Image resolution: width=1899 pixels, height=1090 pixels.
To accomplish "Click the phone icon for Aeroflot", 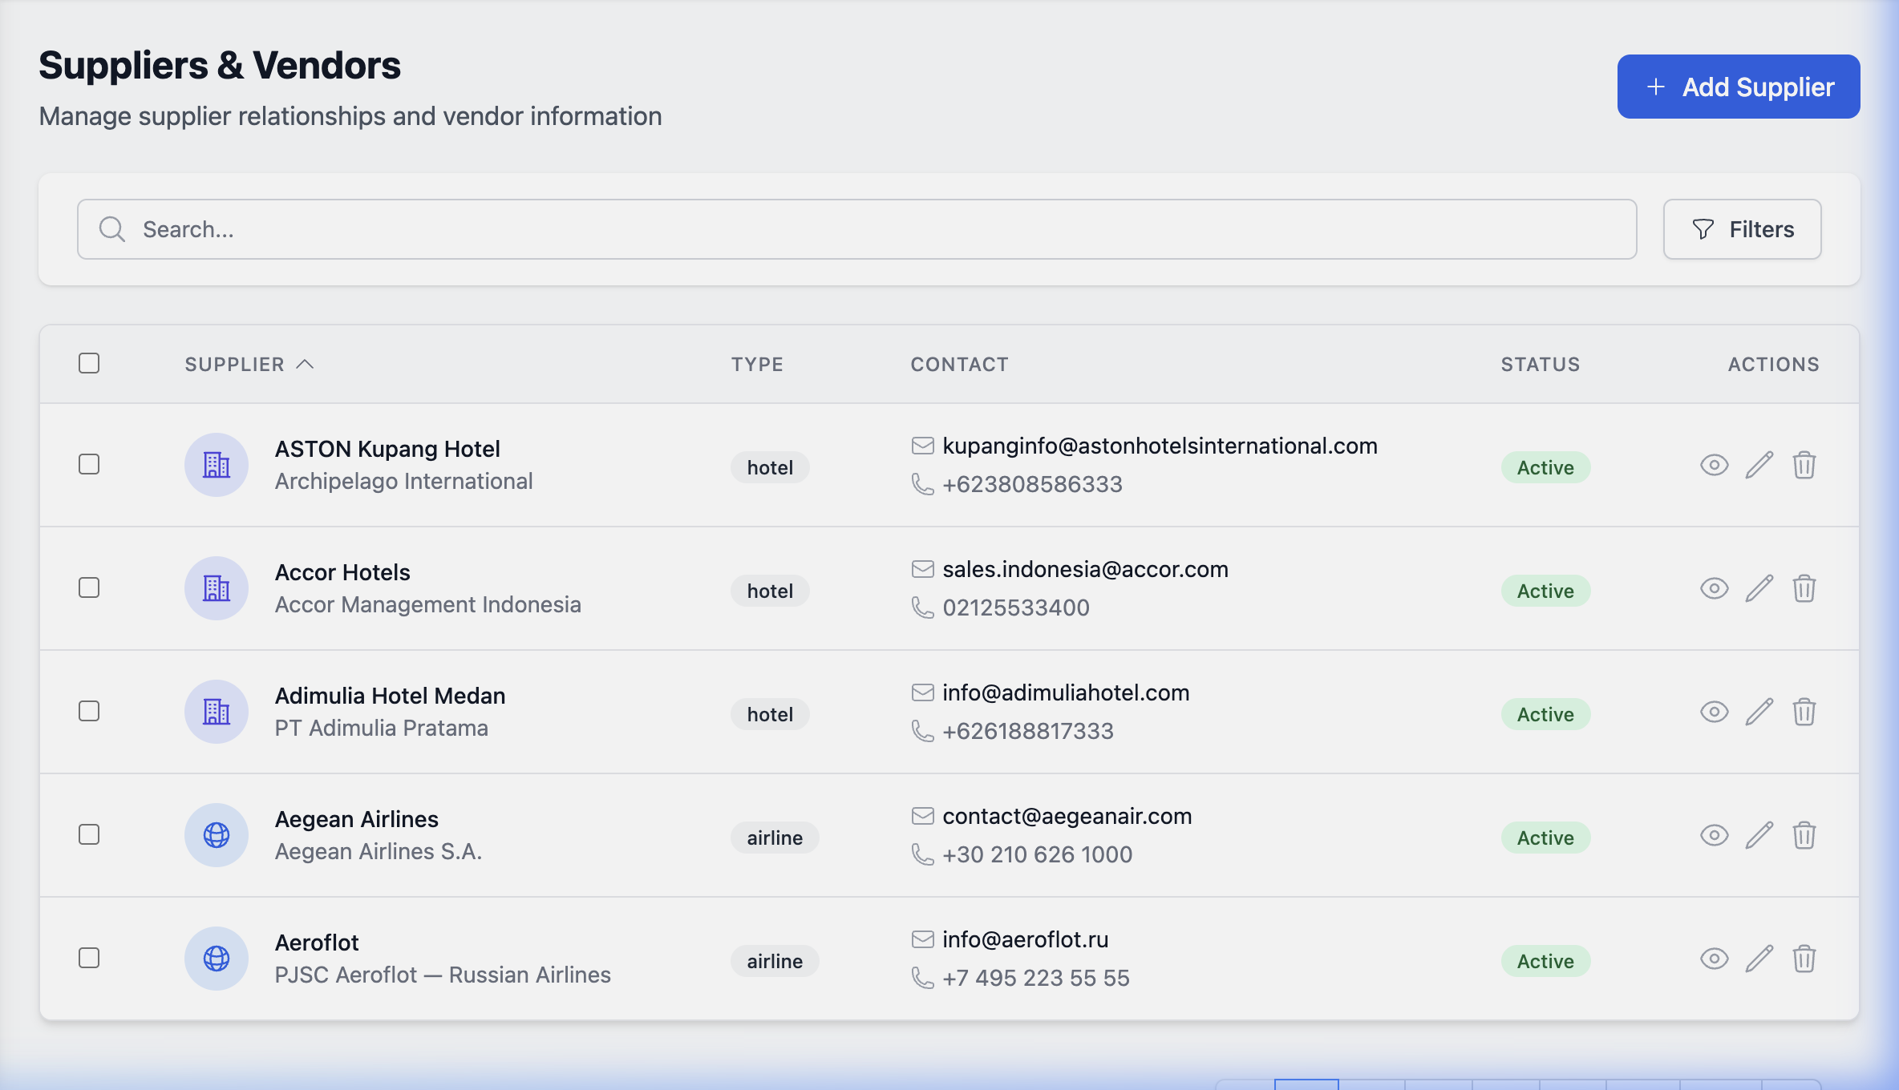I will tap(923, 978).
